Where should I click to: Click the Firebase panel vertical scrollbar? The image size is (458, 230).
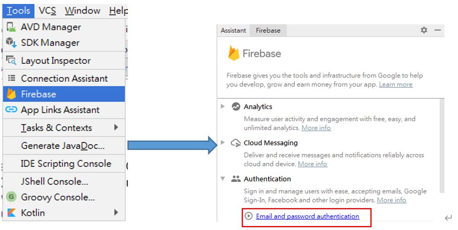click(442, 146)
